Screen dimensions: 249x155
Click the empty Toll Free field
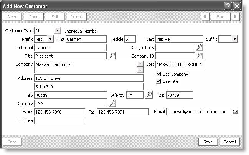[59, 120]
